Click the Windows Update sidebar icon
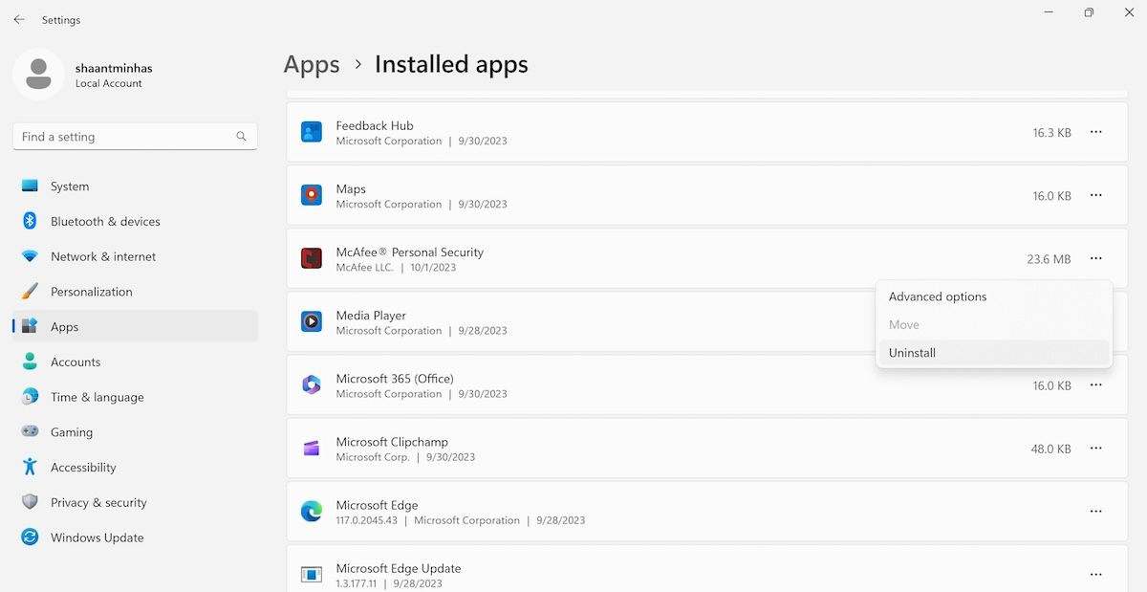This screenshot has width=1147, height=592. pos(29,537)
